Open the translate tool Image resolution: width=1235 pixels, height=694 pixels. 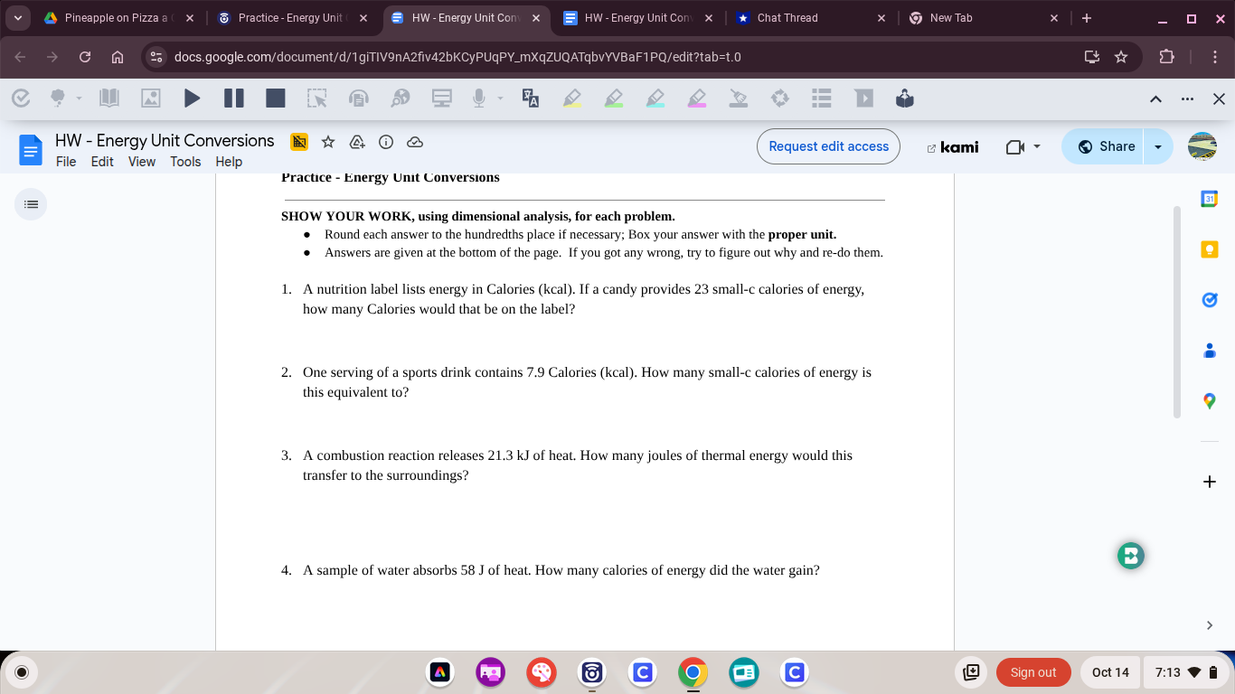pyautogui.click(x=530, y=98)
